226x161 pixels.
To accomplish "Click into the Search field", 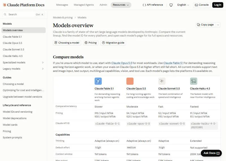I will [23, 14].
